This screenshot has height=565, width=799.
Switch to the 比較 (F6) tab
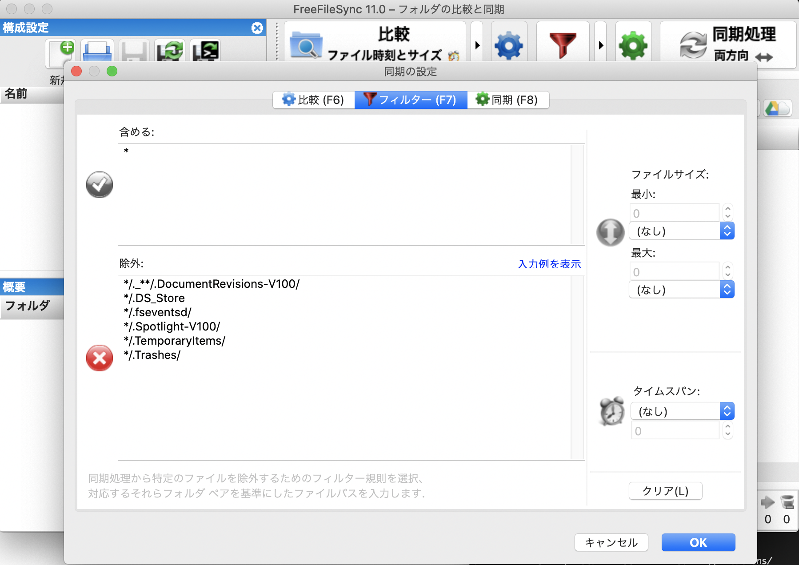pyautogui.click(x=314, y=100)
